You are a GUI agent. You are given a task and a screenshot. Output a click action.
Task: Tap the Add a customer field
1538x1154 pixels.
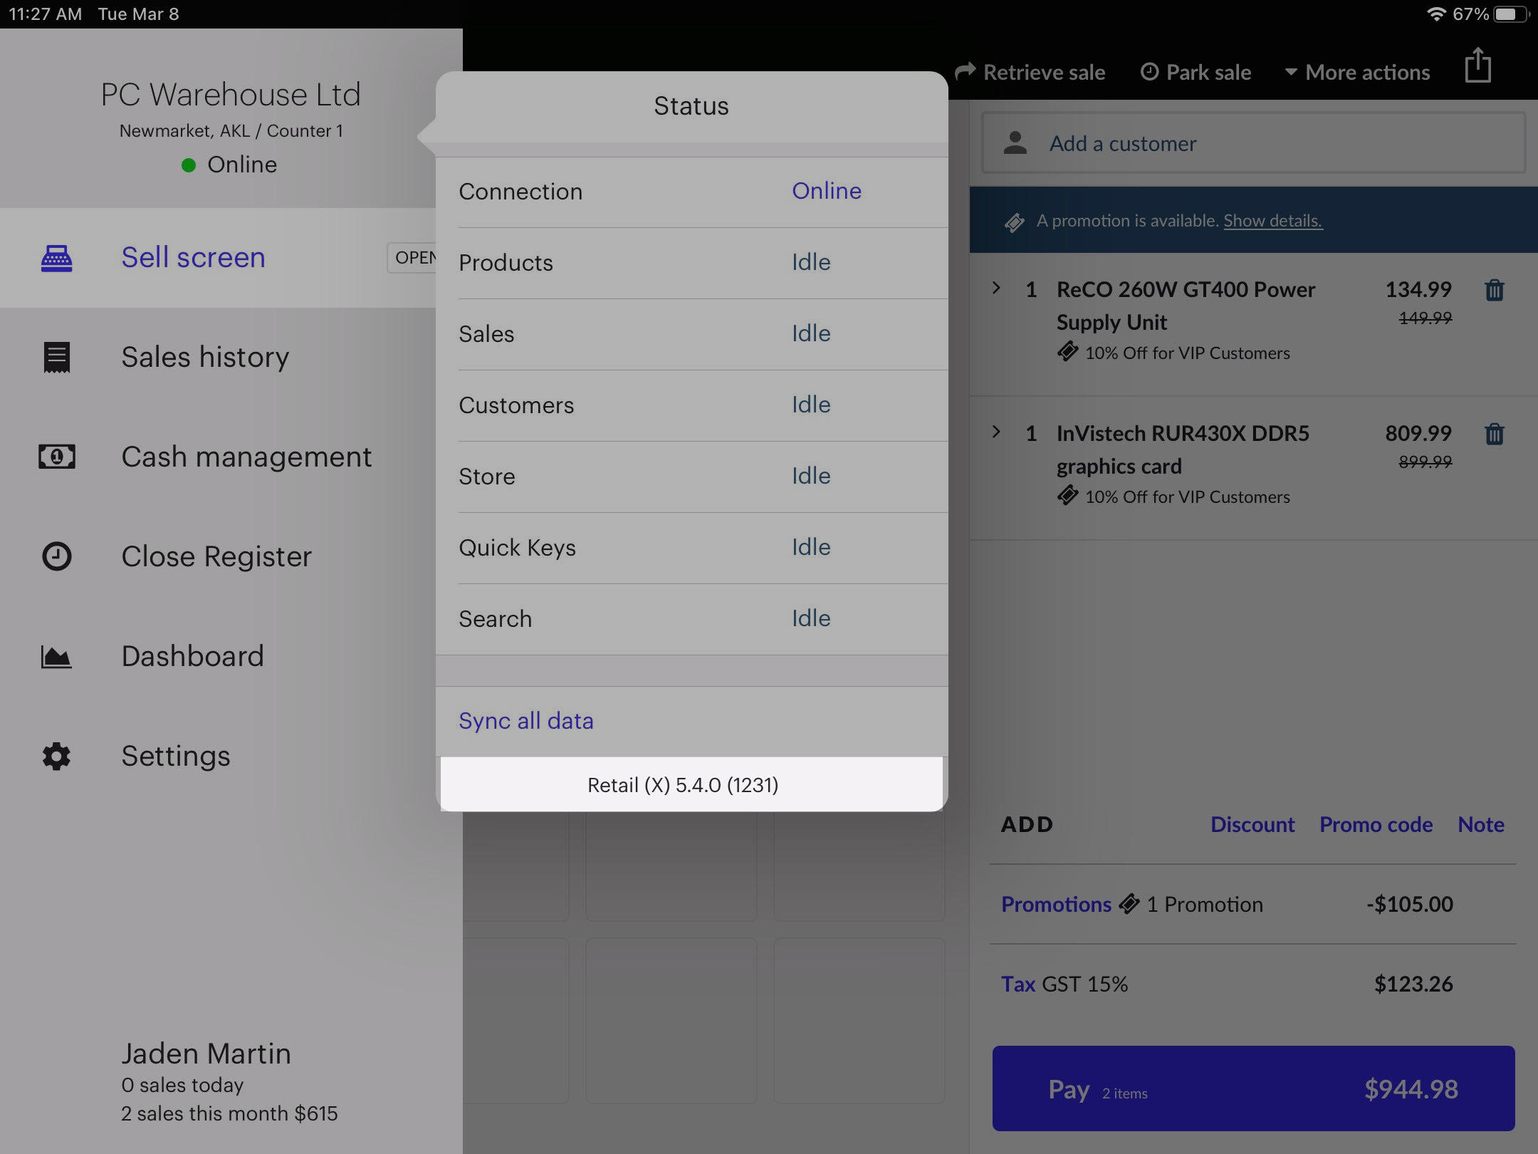tap(1253, 144)
